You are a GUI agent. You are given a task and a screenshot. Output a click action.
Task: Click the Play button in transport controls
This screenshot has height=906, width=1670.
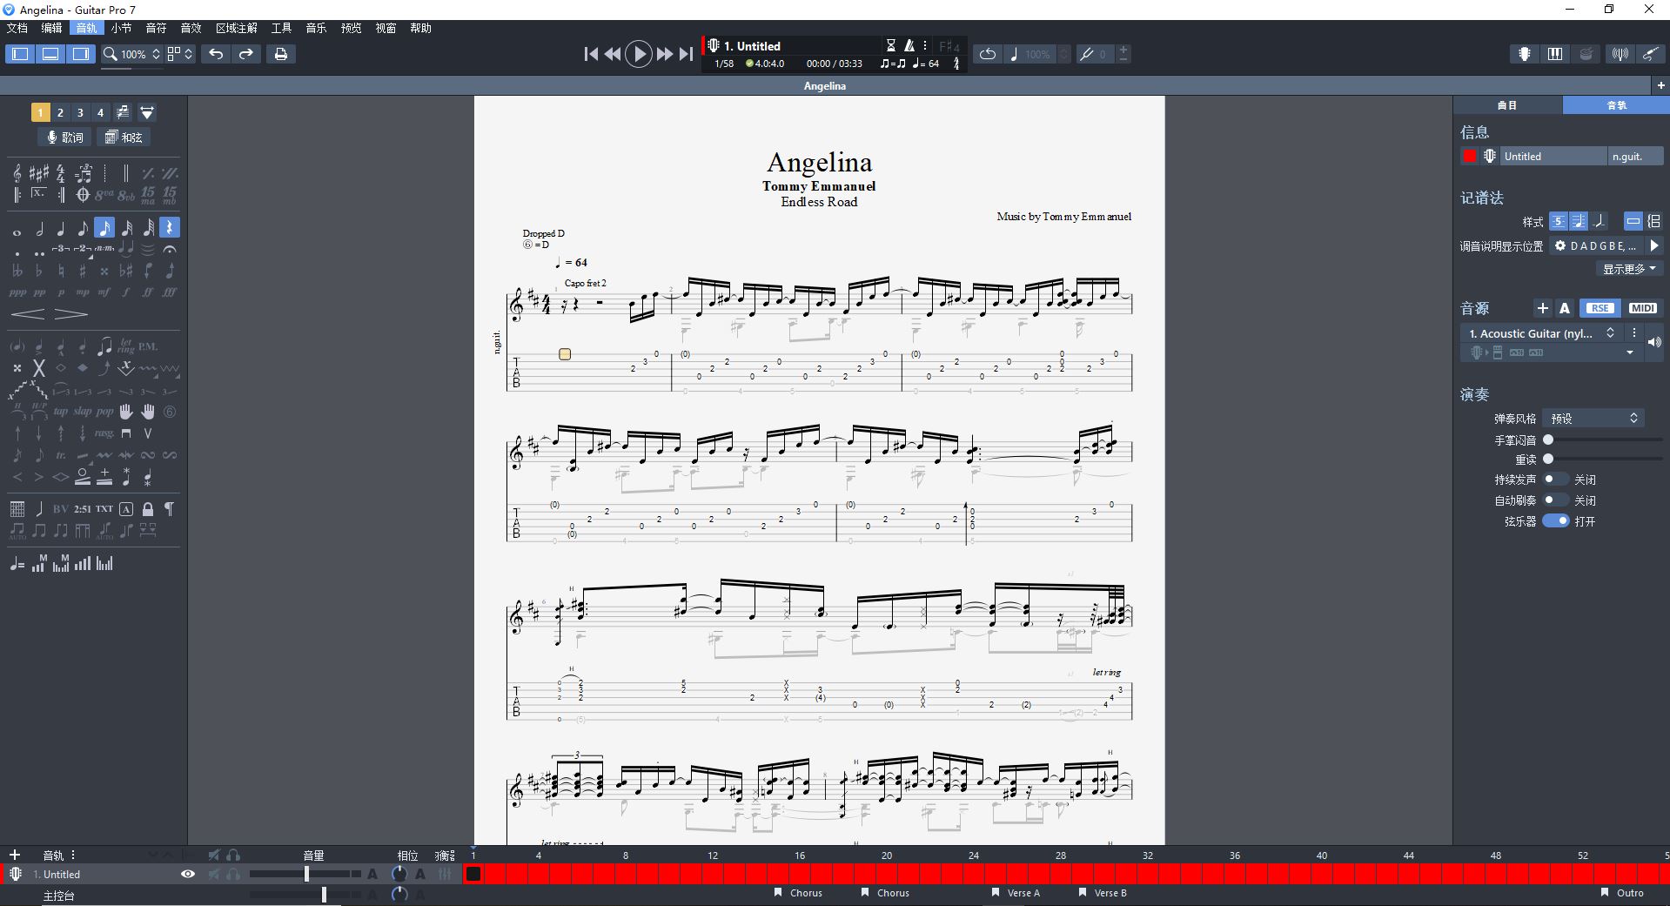638,54
